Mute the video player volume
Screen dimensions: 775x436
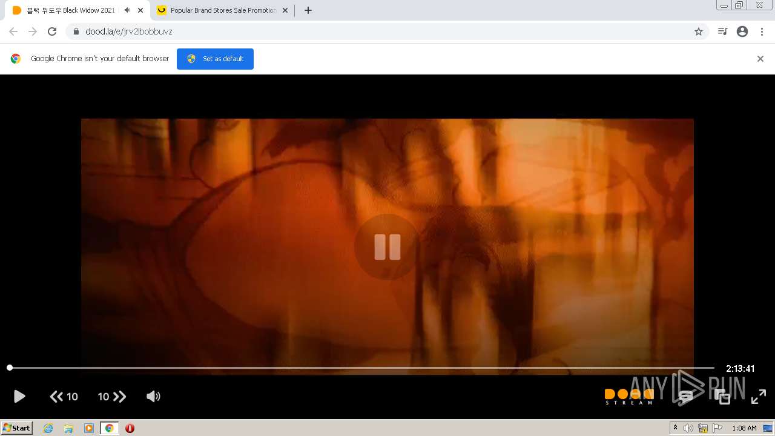coord(153,397)
